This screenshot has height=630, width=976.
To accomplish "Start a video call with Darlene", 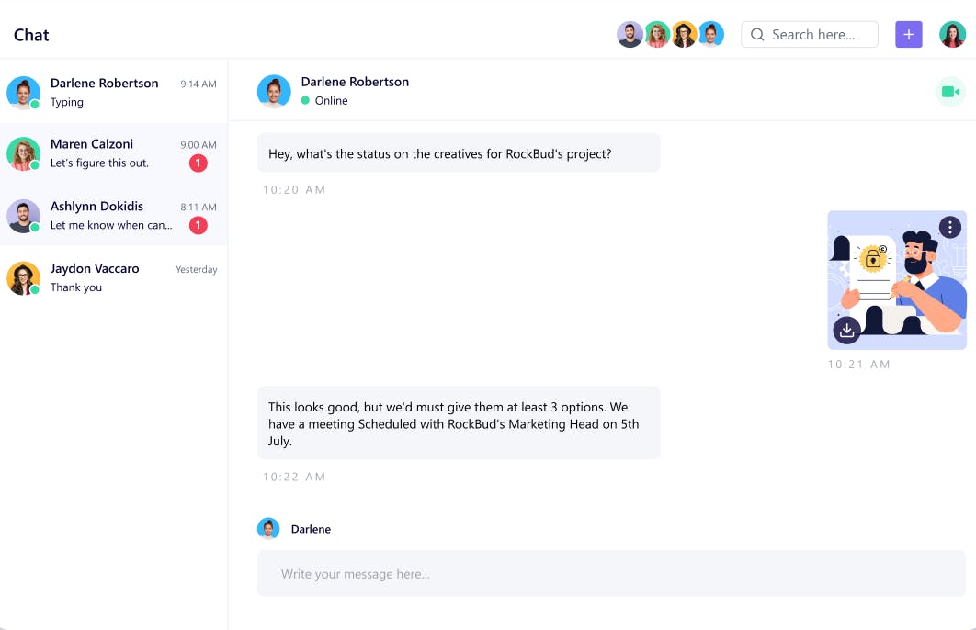I will tap(950, 92).
